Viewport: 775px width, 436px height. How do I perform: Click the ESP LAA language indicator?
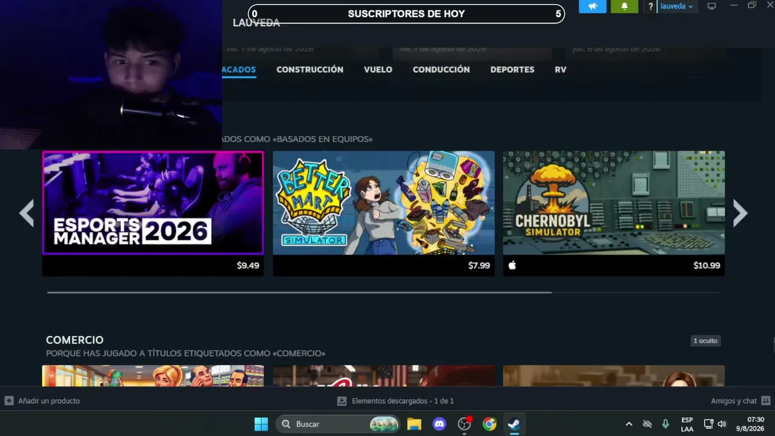(x=687, y=424)
